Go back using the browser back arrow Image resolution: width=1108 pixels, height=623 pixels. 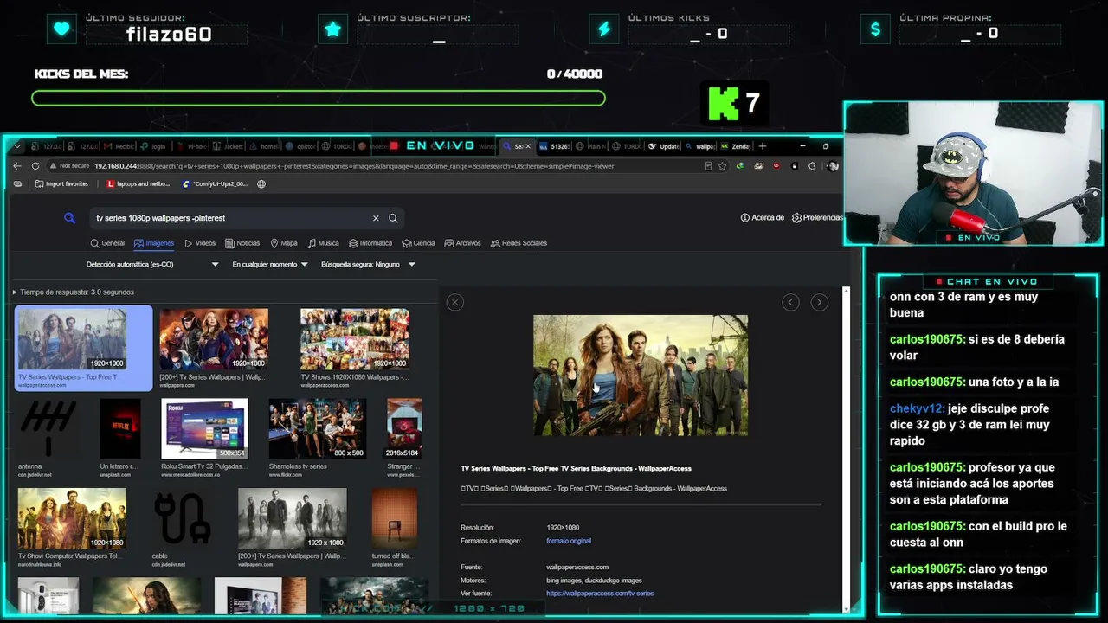(17, 166)
